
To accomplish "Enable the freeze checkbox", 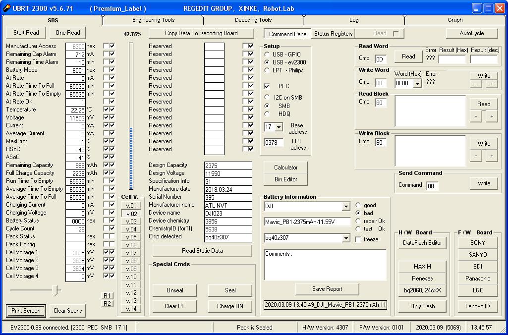I will [358, 239].
